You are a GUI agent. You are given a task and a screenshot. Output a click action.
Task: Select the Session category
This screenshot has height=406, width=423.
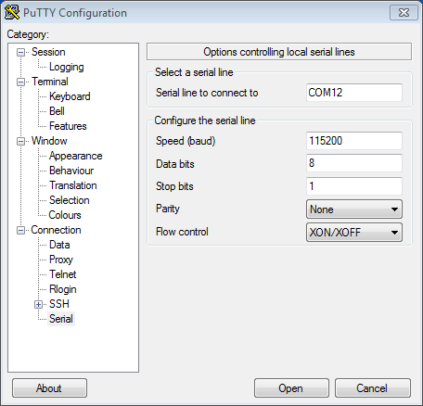48,52
